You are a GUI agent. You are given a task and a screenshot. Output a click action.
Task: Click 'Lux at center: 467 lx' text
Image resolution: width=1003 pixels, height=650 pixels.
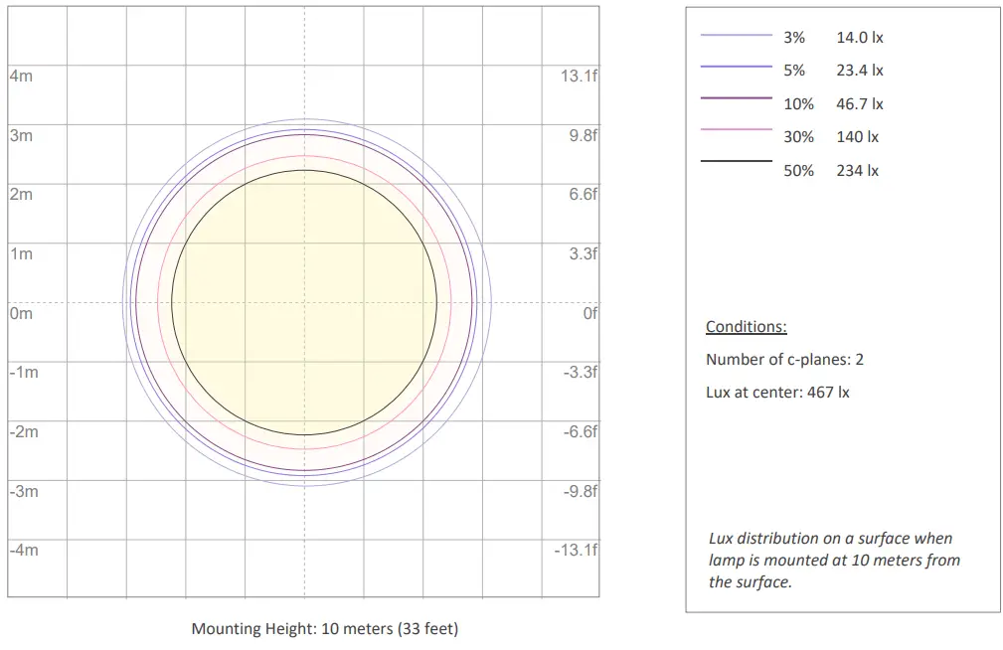click(x=777, y=393)
